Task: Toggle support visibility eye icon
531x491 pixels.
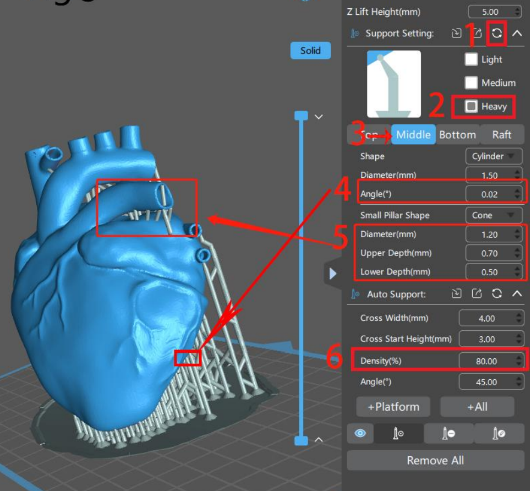Action: pyautogui.click(x=360, y=433)
